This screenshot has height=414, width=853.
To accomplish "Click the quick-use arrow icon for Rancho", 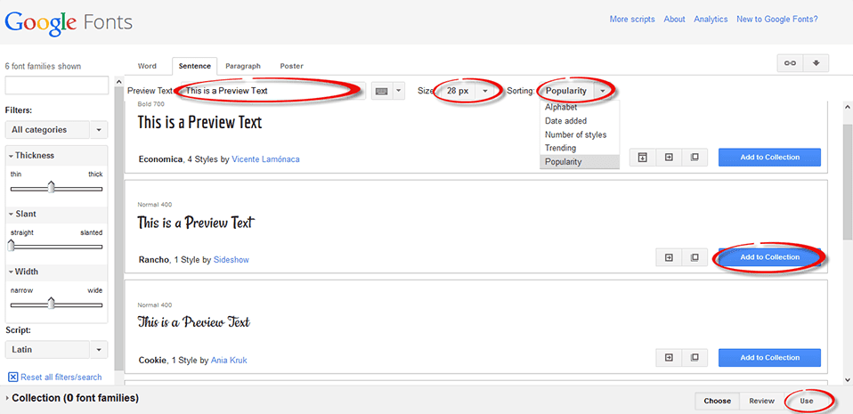I will [669, 257].
